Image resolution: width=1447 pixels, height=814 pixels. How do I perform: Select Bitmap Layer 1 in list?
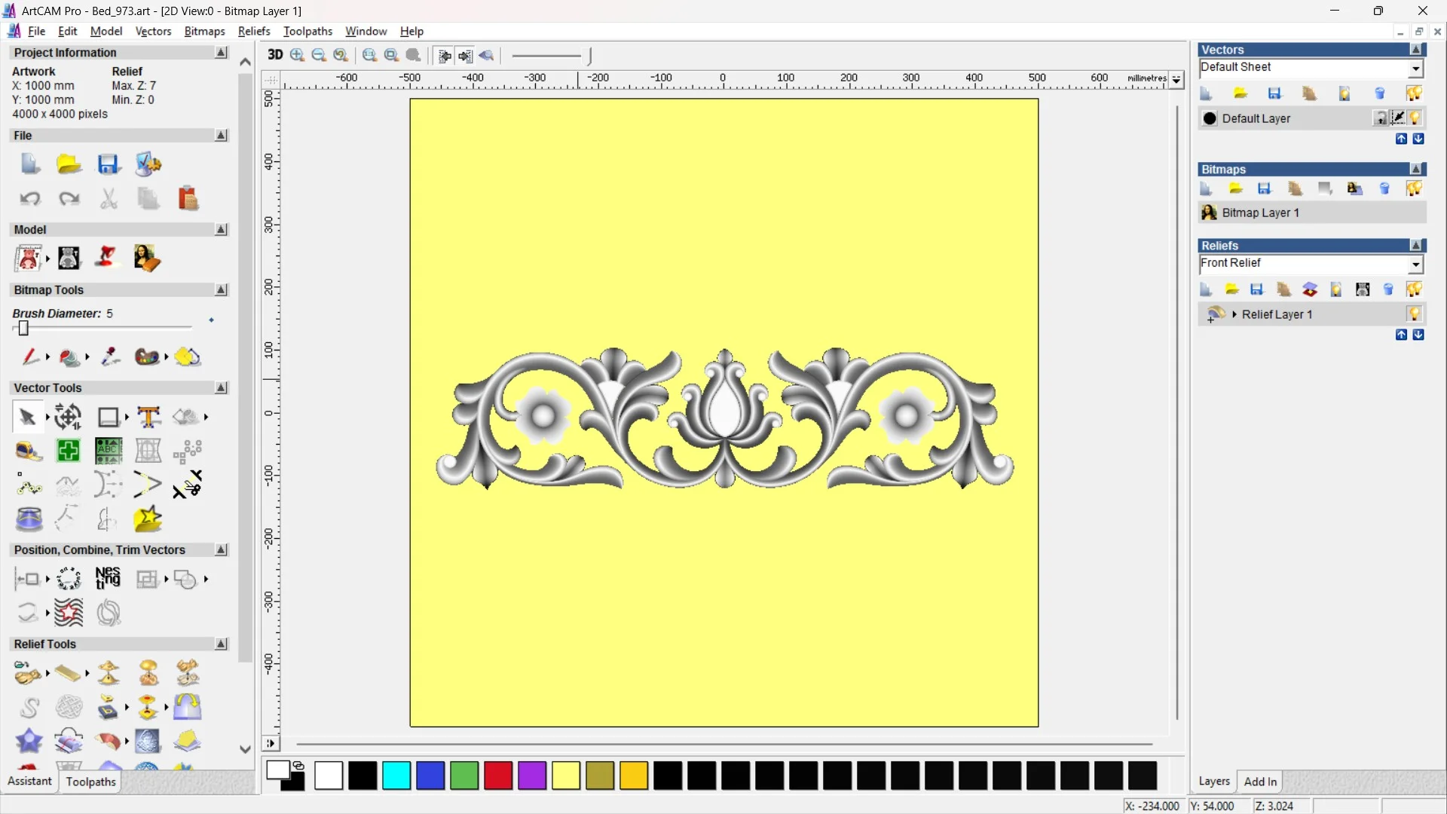pos(1260,213)
